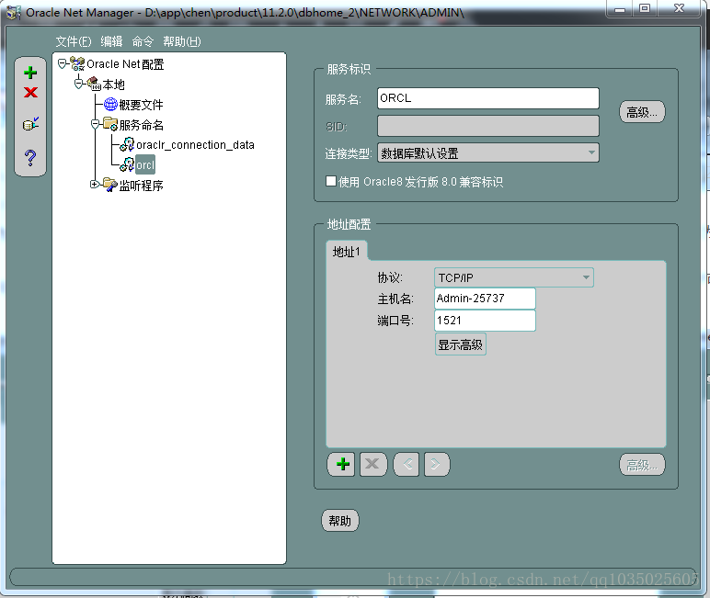Collapse the Oracle Net配置 root node
The image size is (710, 598).
point(62,63)
